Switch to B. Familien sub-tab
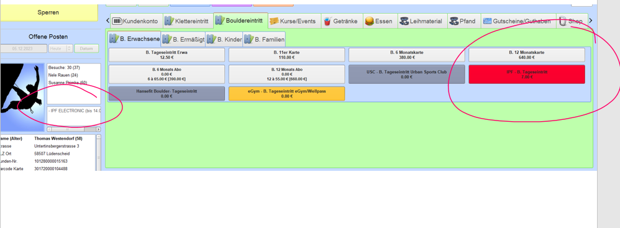 click(x=264, y=40)
